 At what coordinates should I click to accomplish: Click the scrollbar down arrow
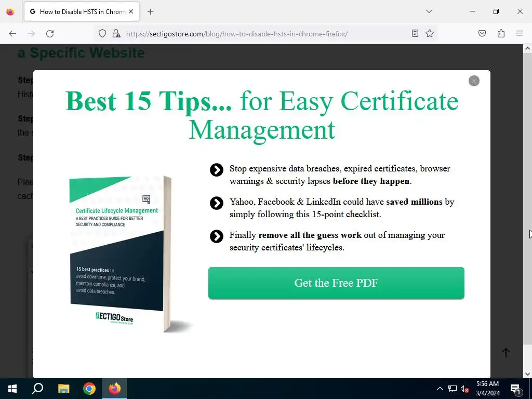pyautogui.click(x=527, y=374)
